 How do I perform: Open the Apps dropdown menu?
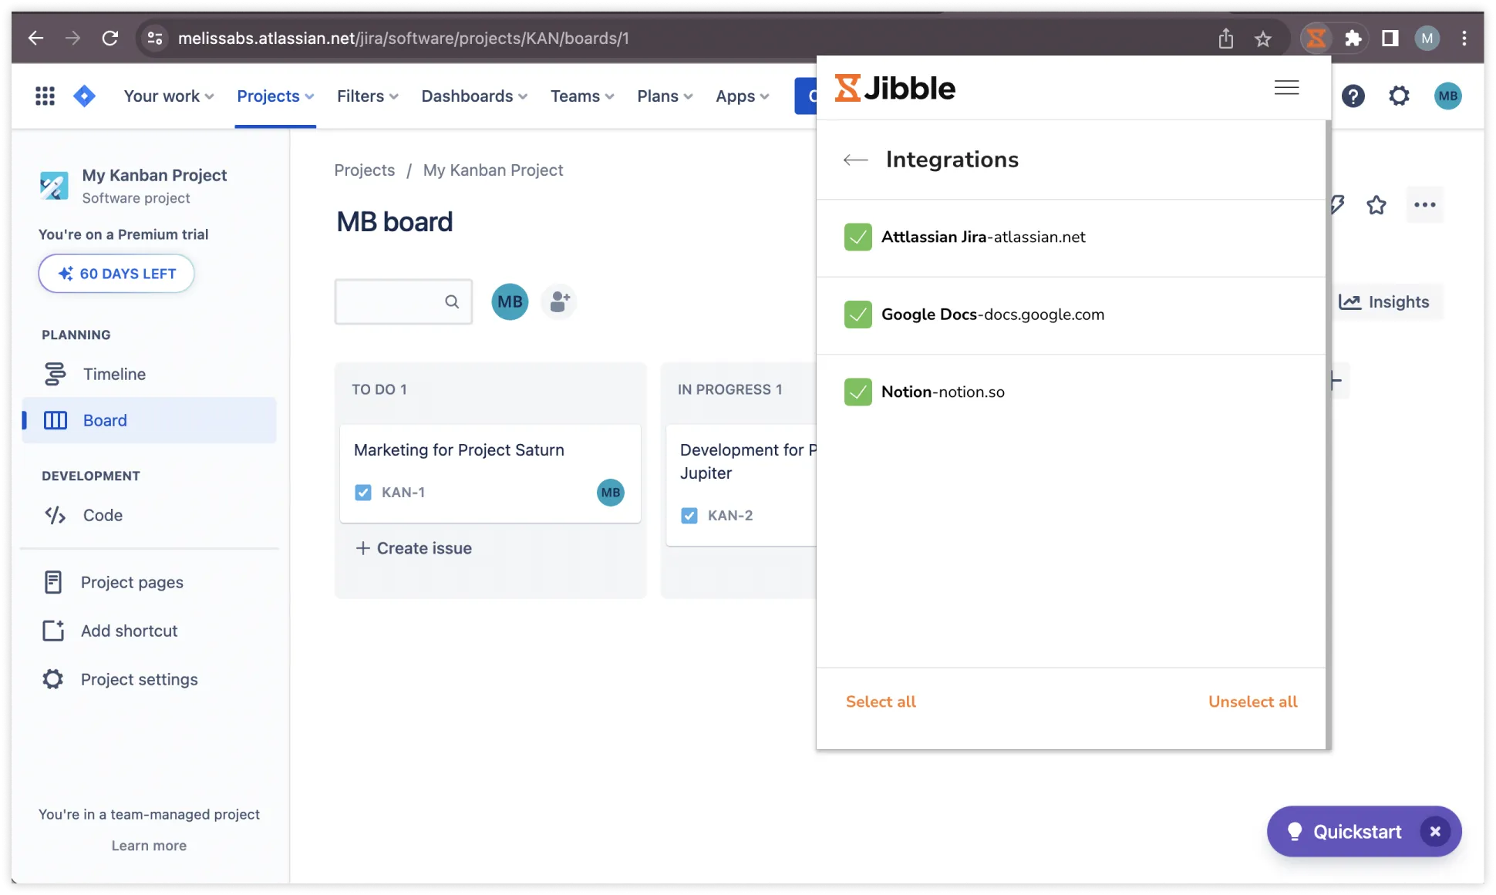[x=742, y=96]
